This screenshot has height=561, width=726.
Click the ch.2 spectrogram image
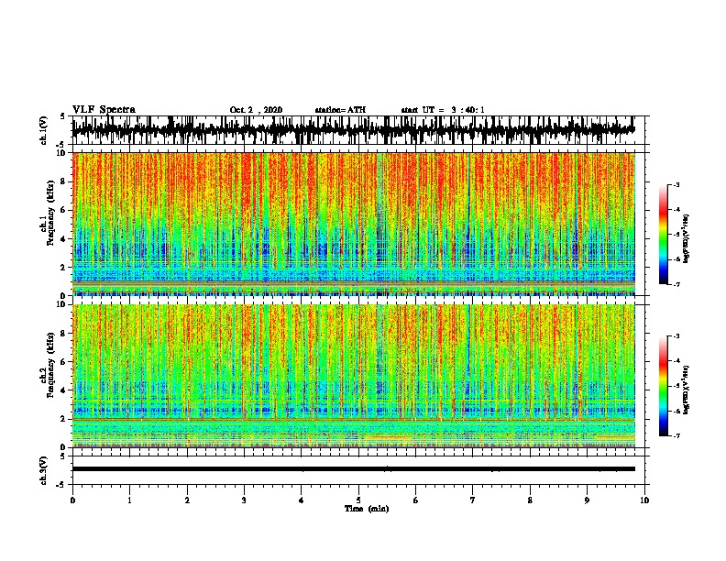[354, 376]
